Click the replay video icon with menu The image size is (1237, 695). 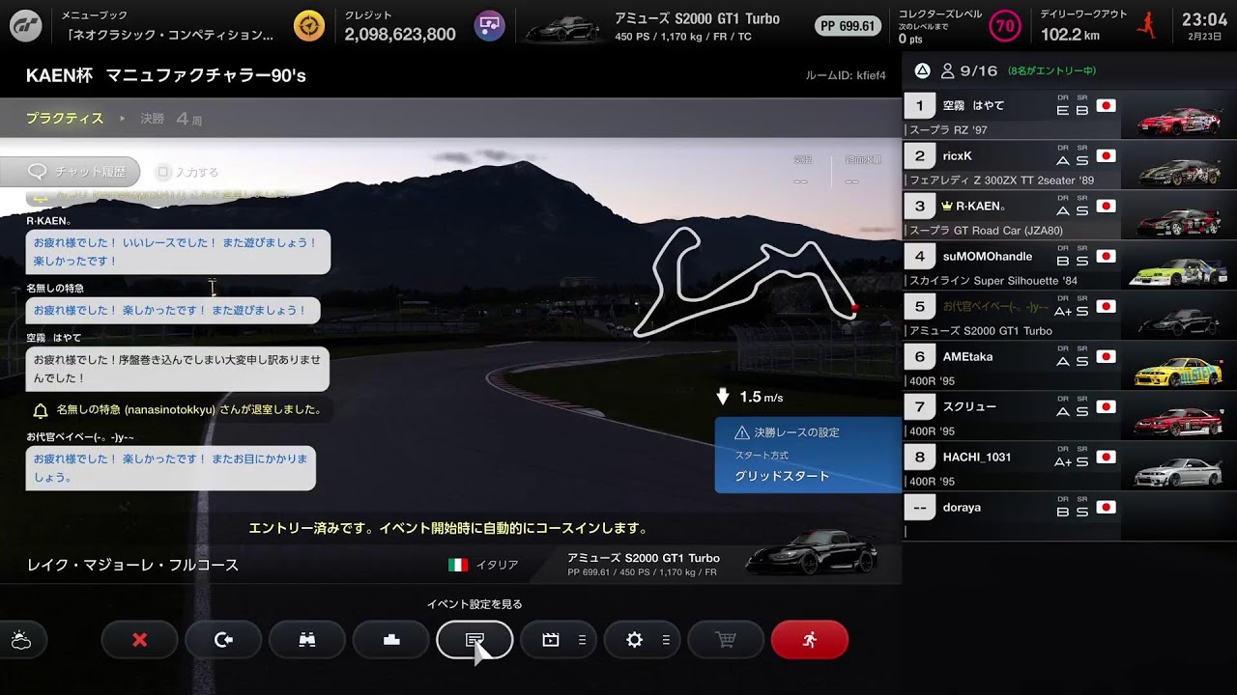click(x=551, y=640)
